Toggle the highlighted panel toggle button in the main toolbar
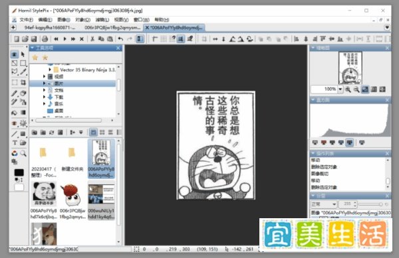The width and height of the screenshot is (399, 258). coord(140,39)
